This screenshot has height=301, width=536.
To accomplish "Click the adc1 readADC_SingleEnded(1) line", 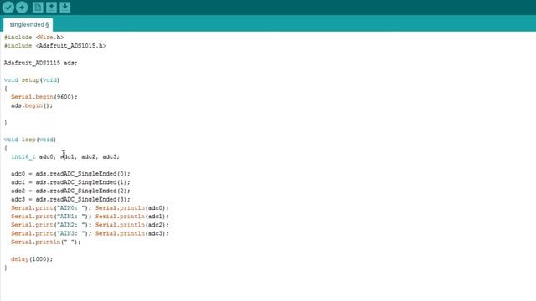I will coord(70,182).
